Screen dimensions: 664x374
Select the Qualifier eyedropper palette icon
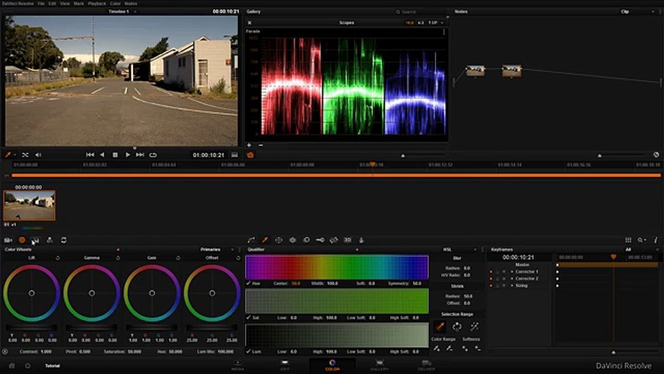tap(265, 240)
